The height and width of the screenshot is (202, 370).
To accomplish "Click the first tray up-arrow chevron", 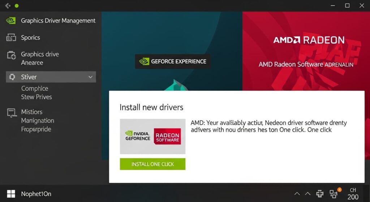I will pyautogui.click(x=297, y=194).
